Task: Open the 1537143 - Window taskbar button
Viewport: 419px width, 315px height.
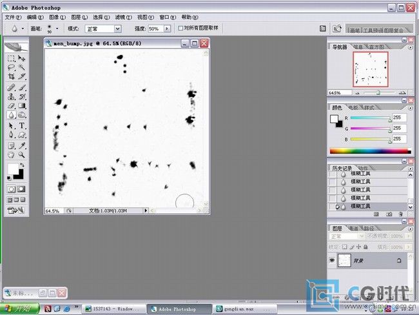Action: [x=113, y=309]
